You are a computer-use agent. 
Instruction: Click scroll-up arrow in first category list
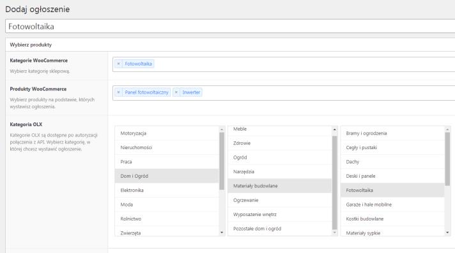(x=222, y=129)
